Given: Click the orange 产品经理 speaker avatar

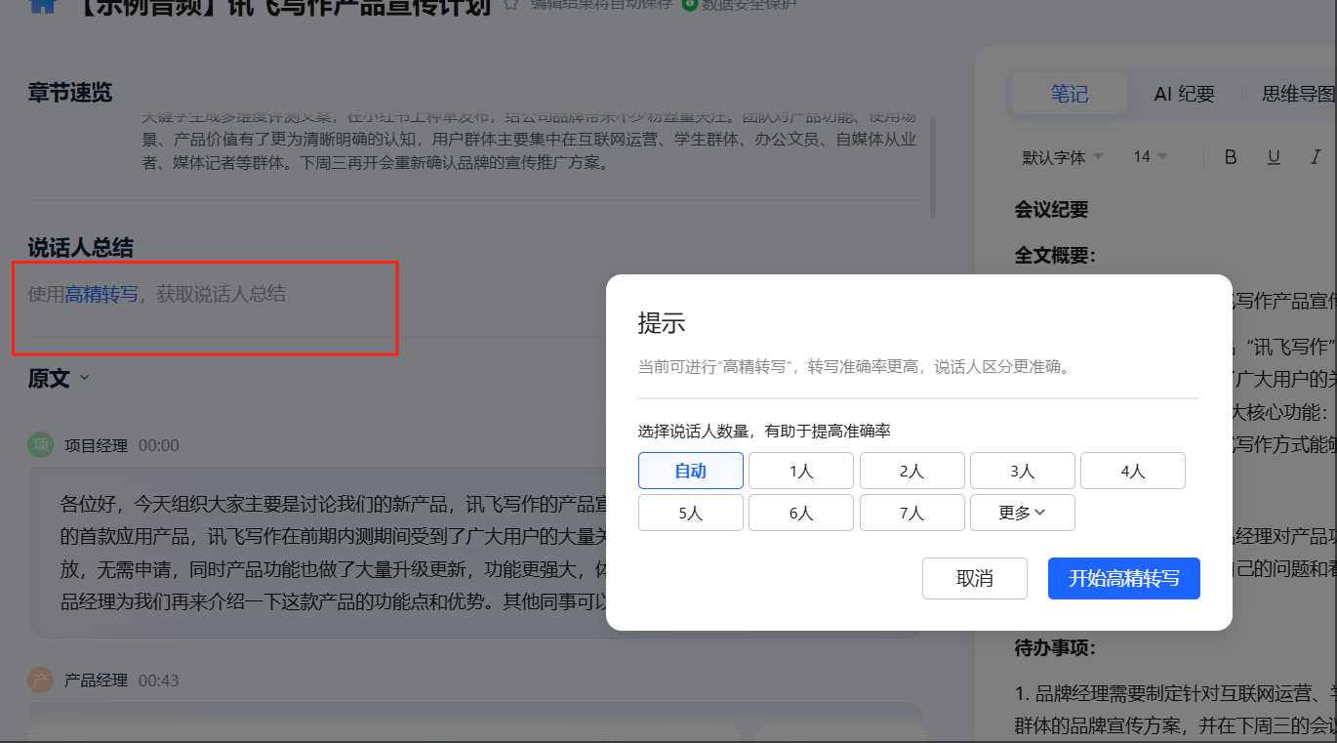Looking at the screenshot, I should point(41,681).
